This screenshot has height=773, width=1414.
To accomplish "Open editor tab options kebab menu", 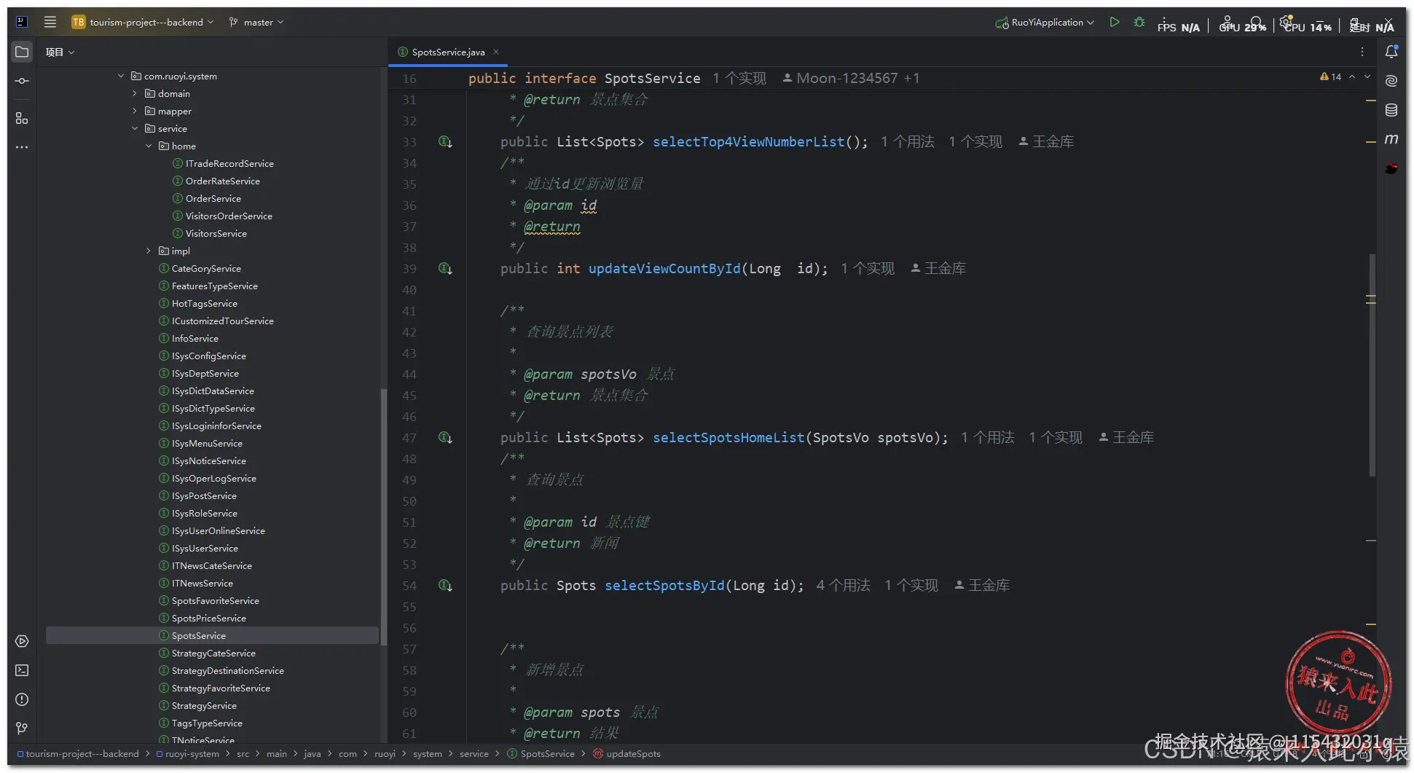I will [x=1362, y=52].
